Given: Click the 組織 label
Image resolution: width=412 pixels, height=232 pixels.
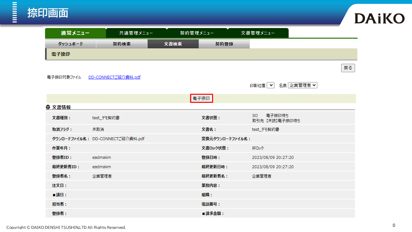Looking at the screenshot, I should coord(207,195).
